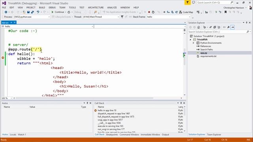Select References in Solution Explorer
This screenshot has width=253, height=142.
206,46
